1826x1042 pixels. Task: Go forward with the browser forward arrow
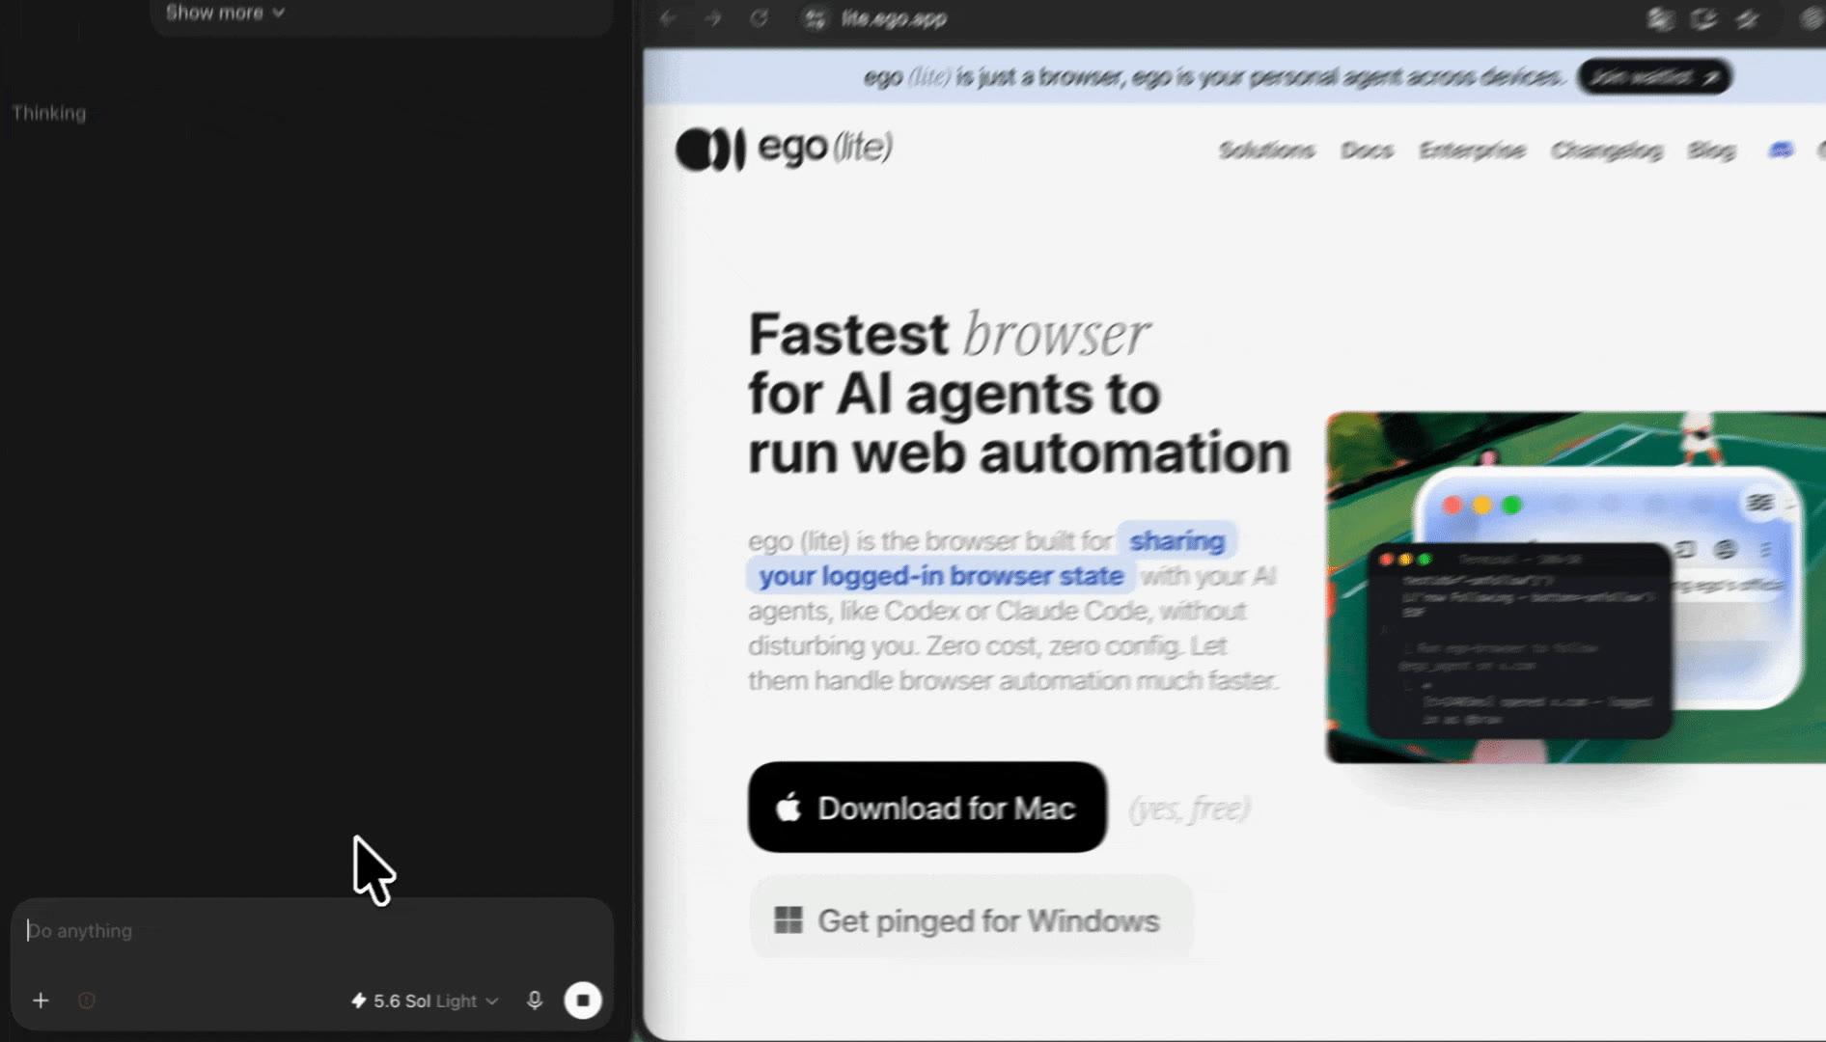[x=713, y=18]
